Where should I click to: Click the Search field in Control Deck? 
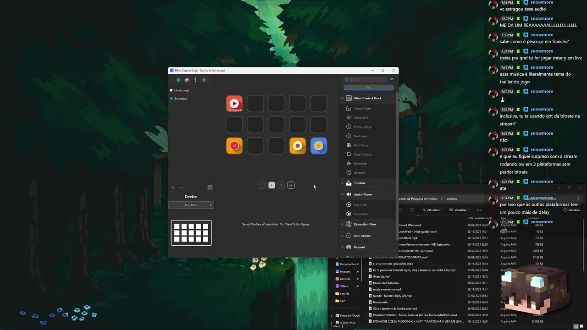click(x=365, y=80)
